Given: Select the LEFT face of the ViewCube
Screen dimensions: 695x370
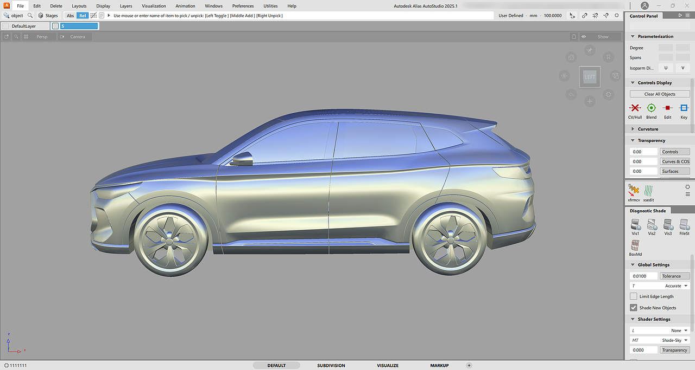Looking at the screenshot, I should pyautogui.click(x=590, y=77).
